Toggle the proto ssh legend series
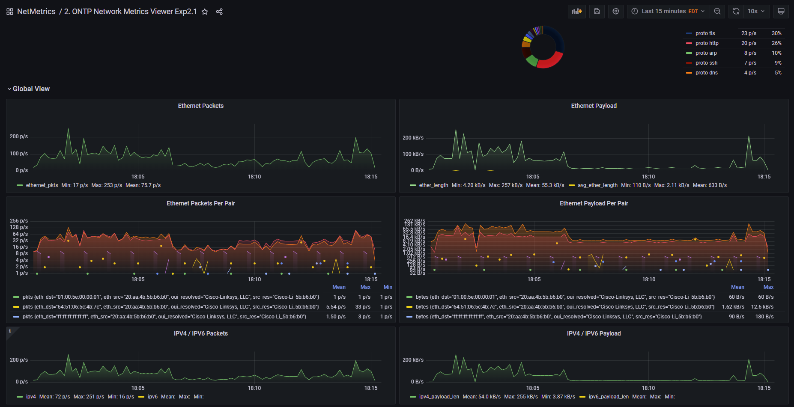 [x=707, y=63]
